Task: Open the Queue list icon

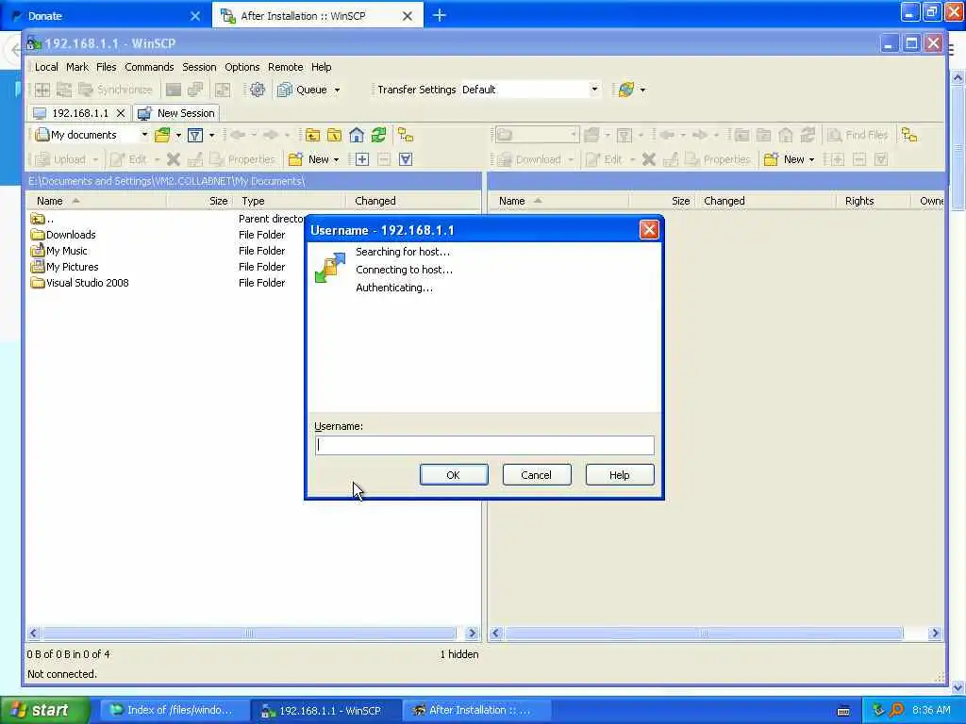Action: point(284,90)
